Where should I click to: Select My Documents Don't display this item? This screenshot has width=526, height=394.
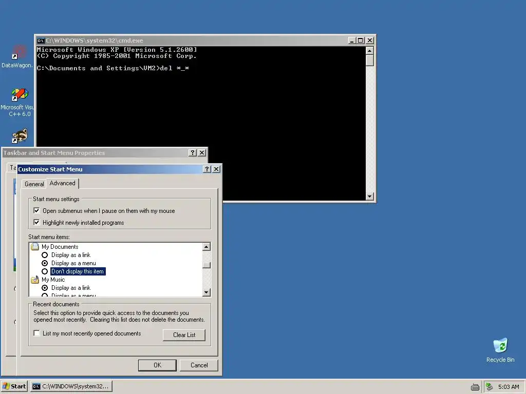(x=45, y=271)
